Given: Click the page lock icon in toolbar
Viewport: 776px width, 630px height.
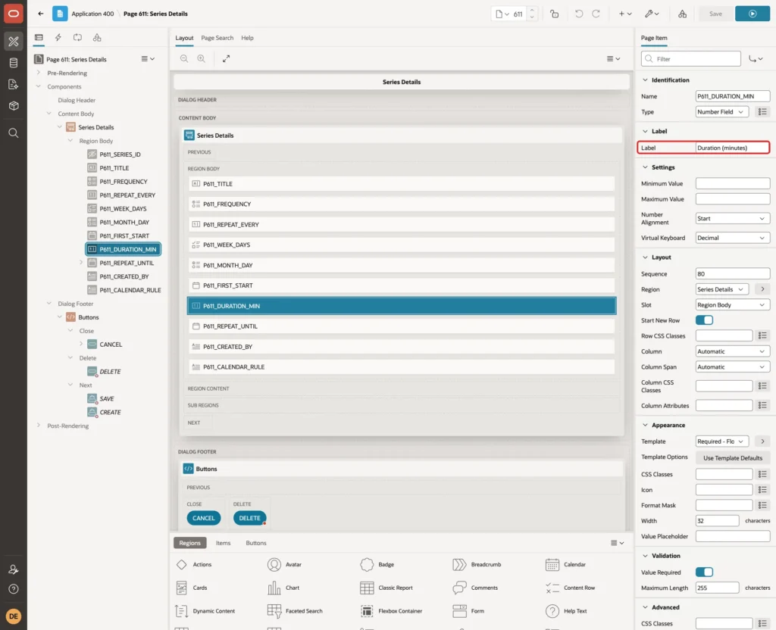Looking at the screenshot, I should (x=554, y=14).
